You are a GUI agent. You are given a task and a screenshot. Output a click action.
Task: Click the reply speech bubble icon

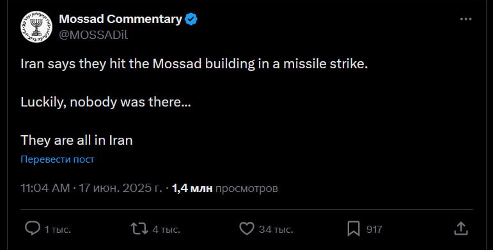(x=33, y=228)
